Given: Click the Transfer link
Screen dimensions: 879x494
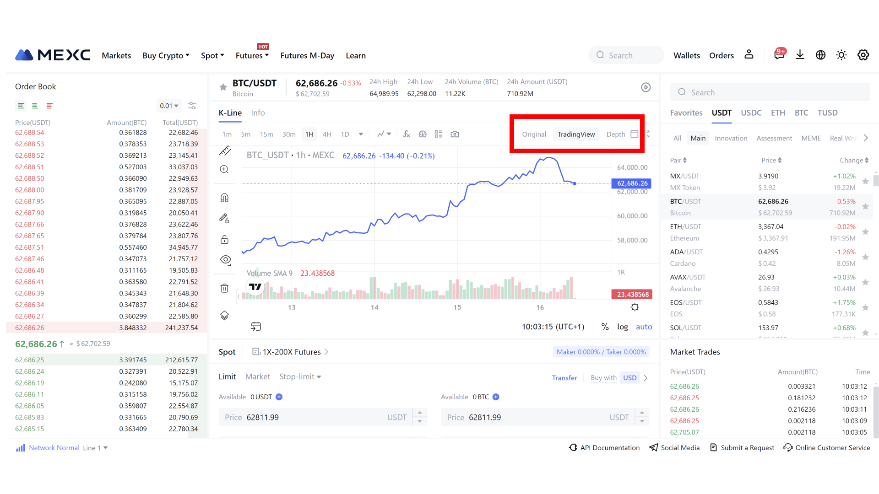Looking at the screenshot, I should click(x=564, y=378).
